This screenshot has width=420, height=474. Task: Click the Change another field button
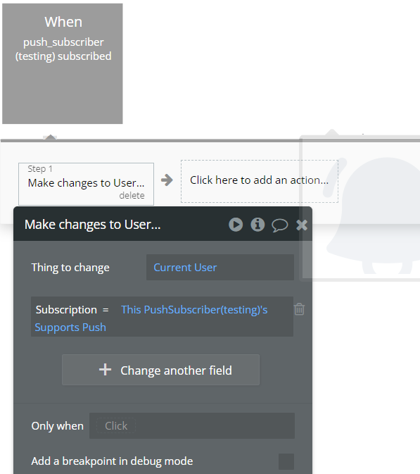pyautogui.click(x=160, y=370)
